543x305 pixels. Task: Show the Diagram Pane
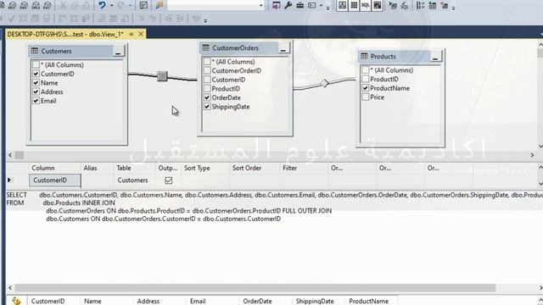tap(342, 5)
